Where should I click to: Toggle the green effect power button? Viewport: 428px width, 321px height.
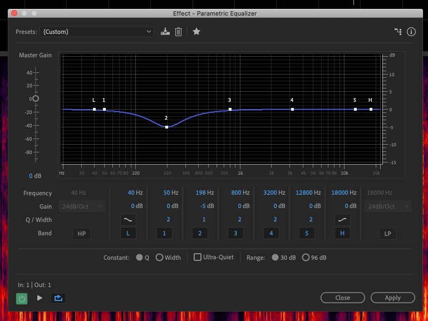[22, 298]
